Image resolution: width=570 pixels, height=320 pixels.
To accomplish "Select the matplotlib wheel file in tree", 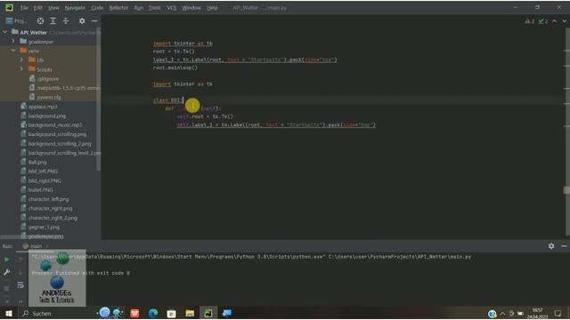I will (x=64, y=88).
